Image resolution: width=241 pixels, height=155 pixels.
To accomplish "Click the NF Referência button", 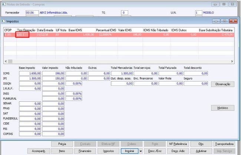I will [178, 144].
